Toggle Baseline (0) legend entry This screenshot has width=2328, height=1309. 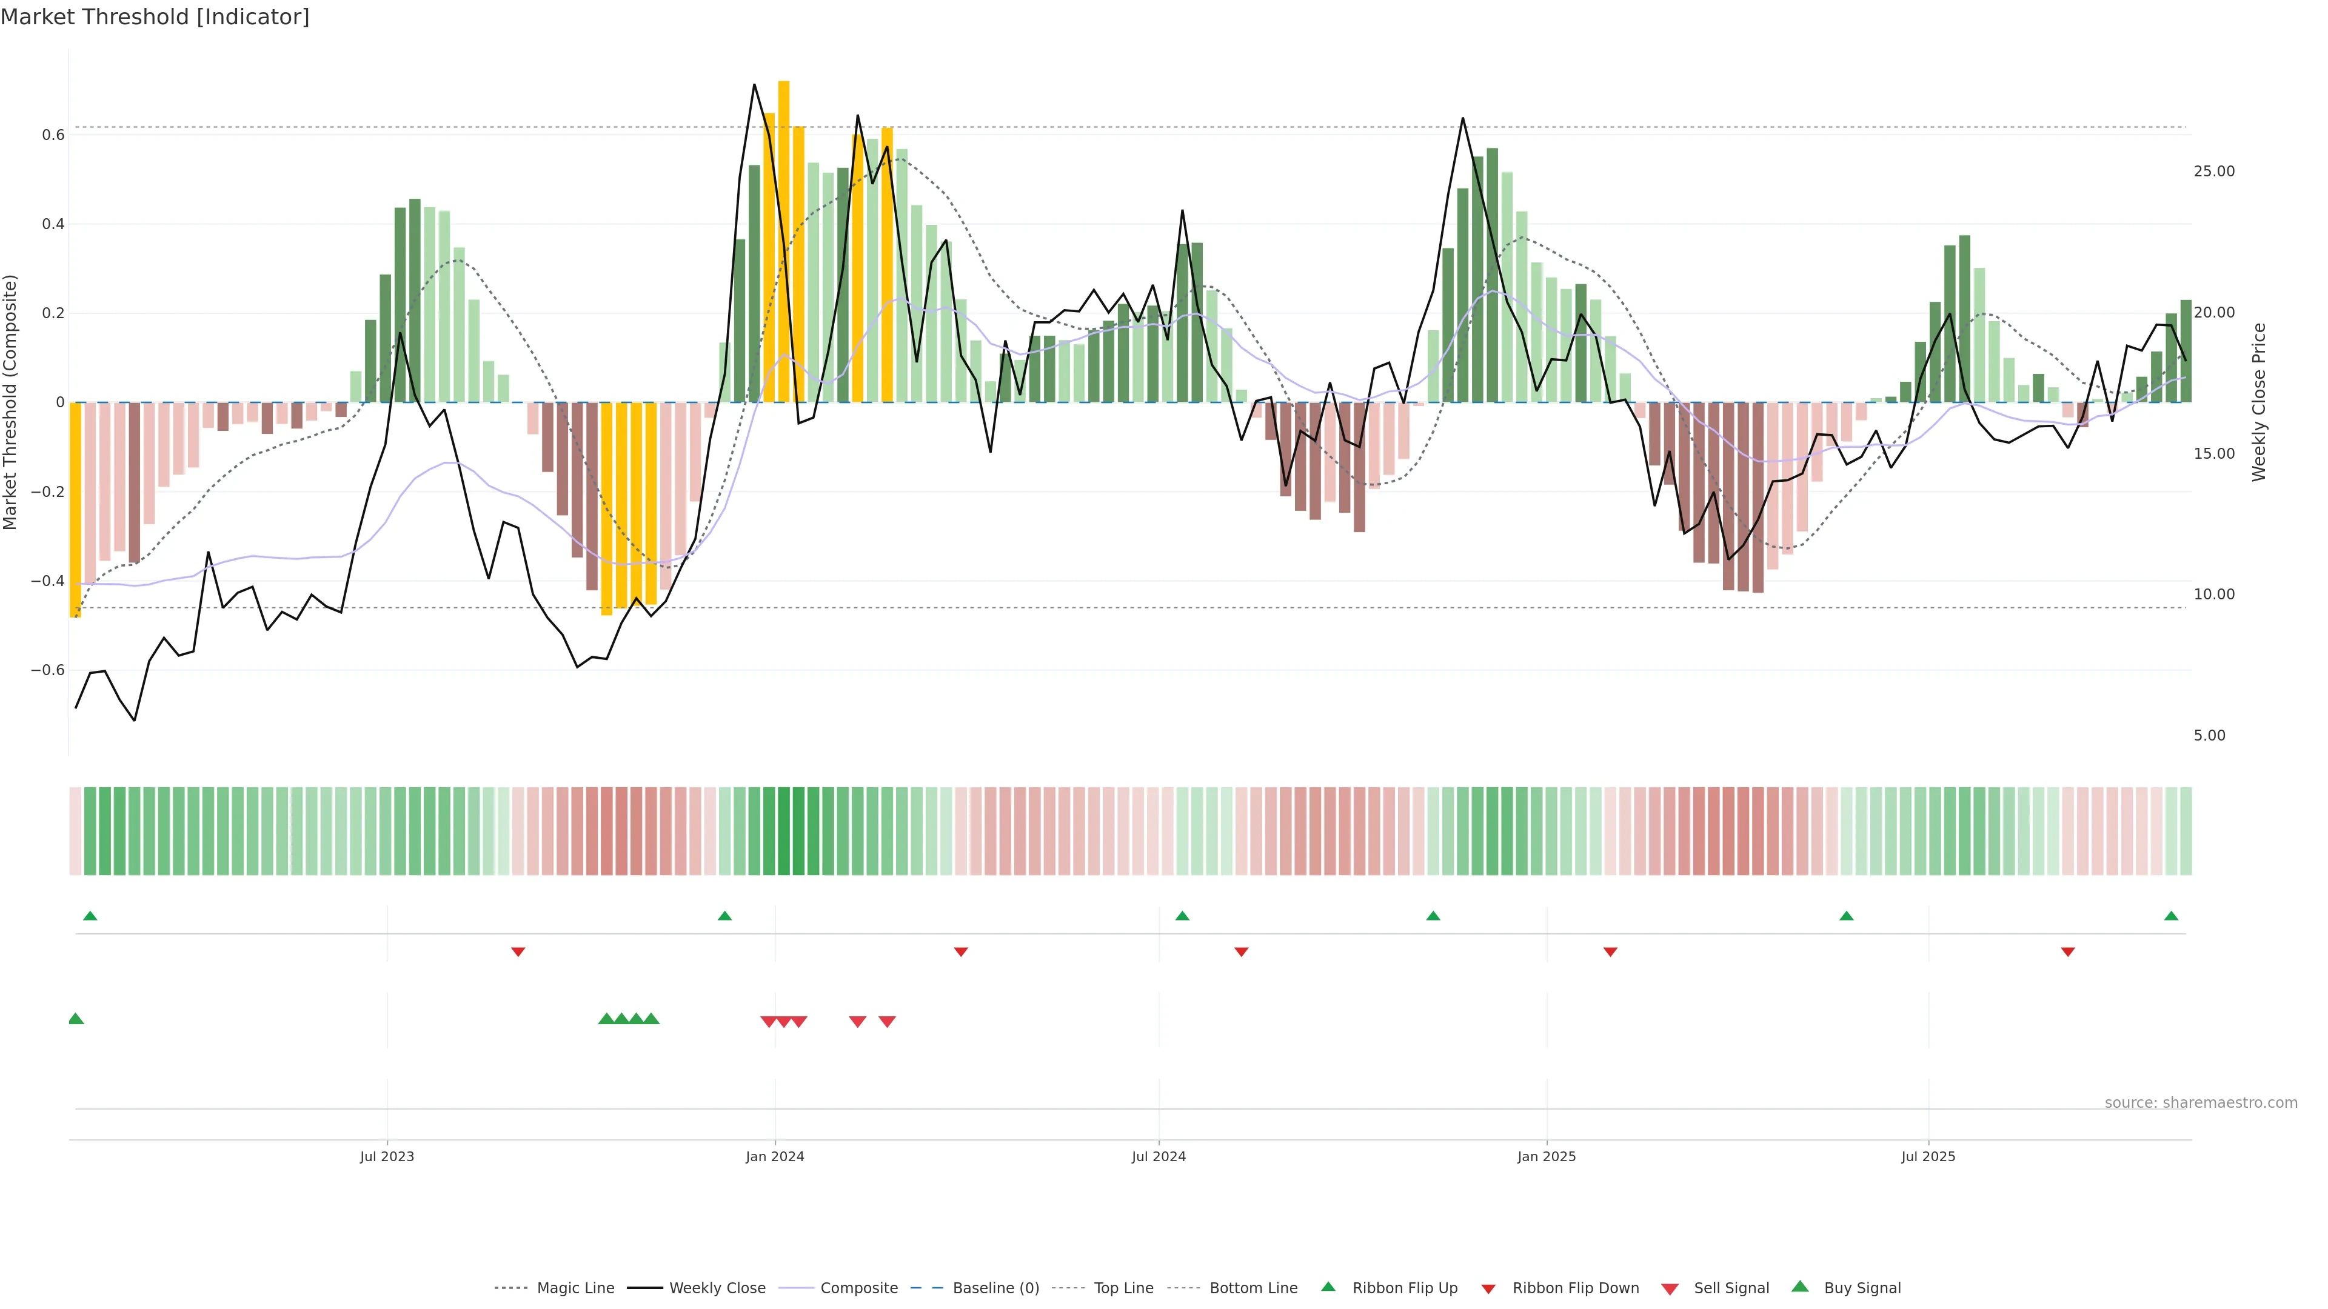pyautogui.click(x=995, y=1288)
